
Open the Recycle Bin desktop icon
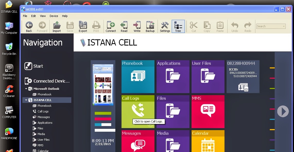[9, 49]
